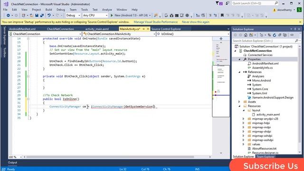Open the Any CPU platform dropdown
304x171 pixels.
(x=95, y=15)
